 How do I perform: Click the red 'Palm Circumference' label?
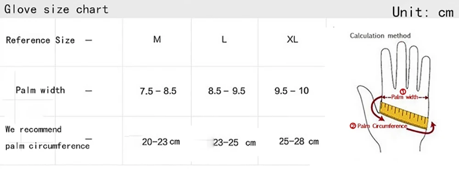point(379,126)
